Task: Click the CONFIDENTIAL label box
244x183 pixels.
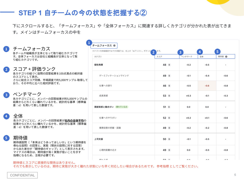Action: coord(22,175)
